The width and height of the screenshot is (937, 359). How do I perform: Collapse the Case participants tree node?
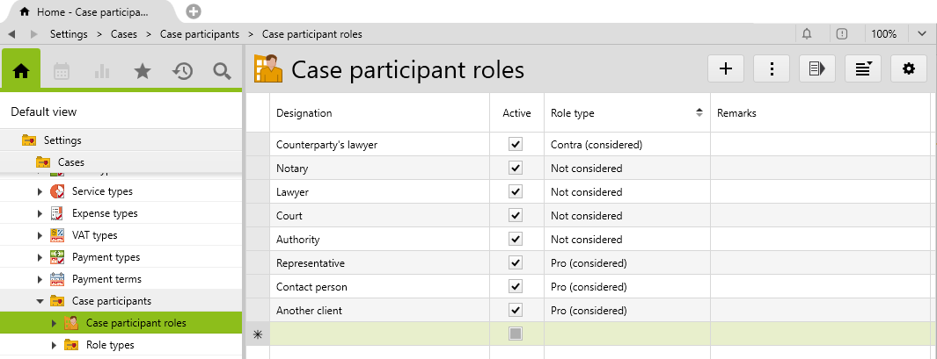pos(40,301)
